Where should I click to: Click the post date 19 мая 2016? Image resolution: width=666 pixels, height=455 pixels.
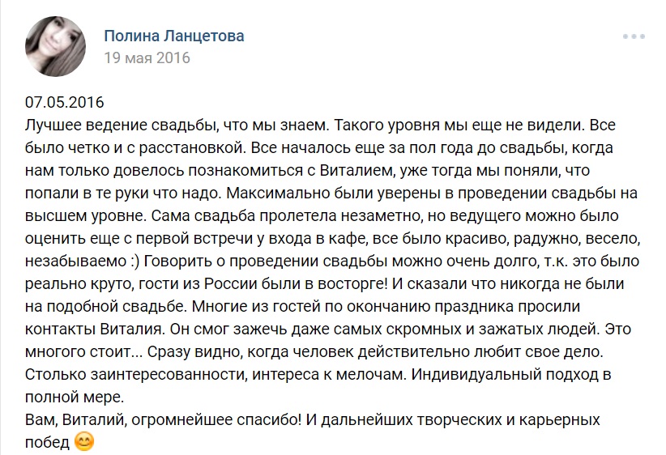click(147, 58)
